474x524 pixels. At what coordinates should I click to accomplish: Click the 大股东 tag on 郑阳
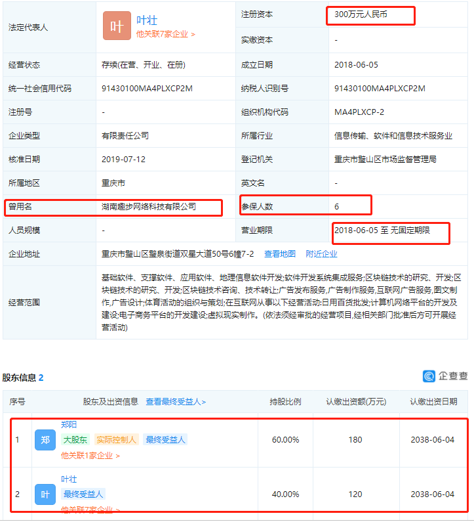click(x=75, y=439)
